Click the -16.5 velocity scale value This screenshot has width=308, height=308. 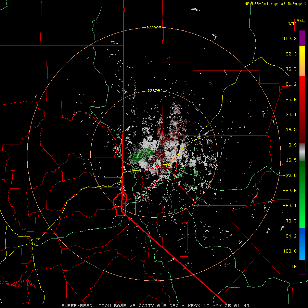pos(290,160)
